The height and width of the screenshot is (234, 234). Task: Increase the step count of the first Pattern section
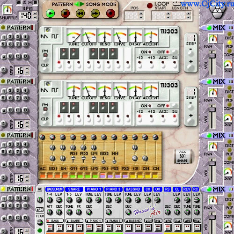(x=27, y=68)
